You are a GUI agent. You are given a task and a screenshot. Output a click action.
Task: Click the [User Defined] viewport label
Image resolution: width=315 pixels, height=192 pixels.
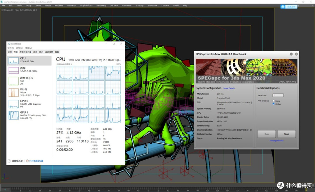21,10
